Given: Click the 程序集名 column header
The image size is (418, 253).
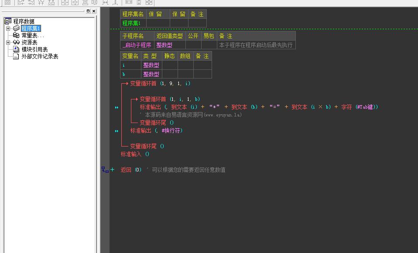Looking at the screenshot, I should pos(133,14).
